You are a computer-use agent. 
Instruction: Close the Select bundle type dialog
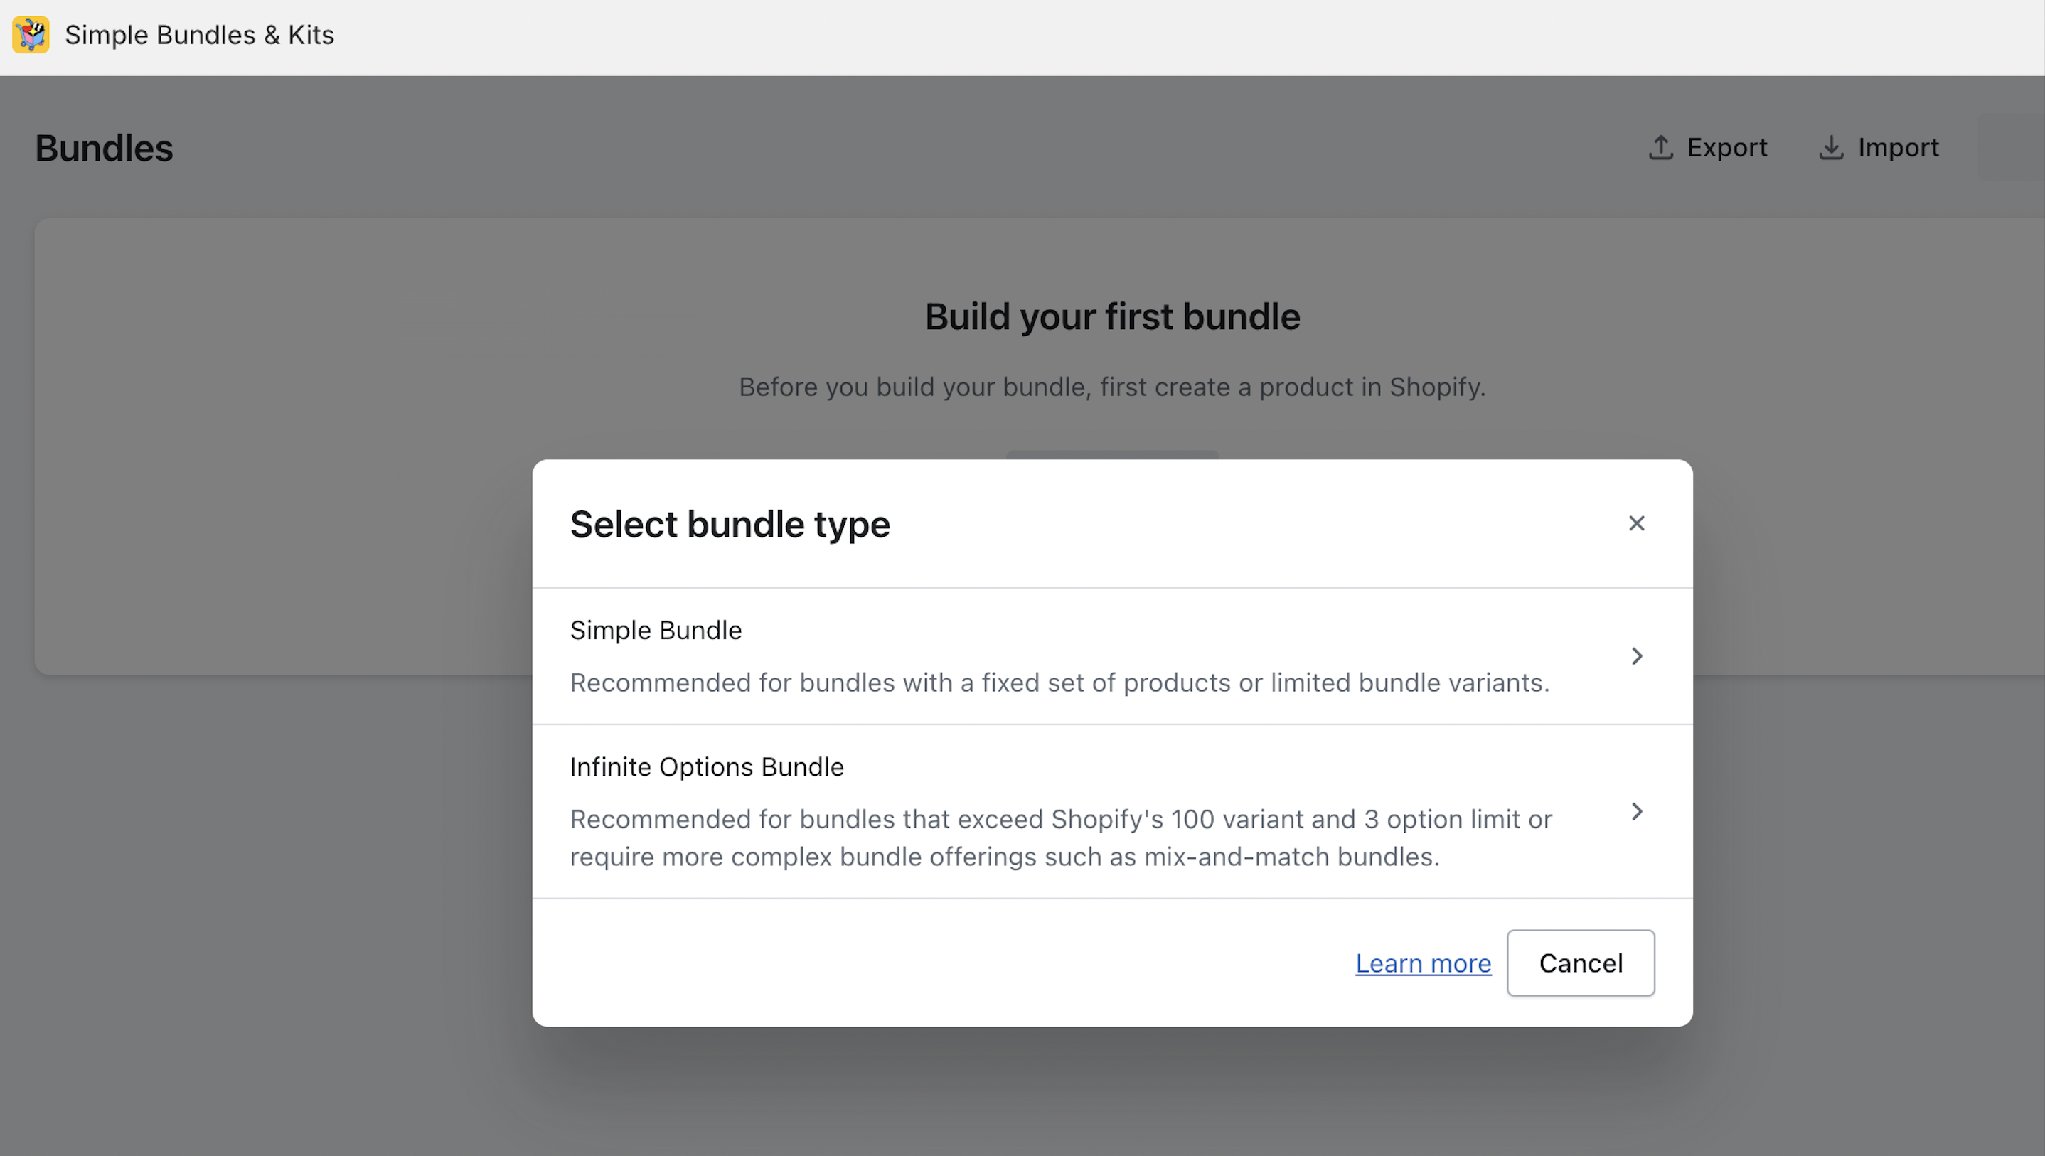coord(1637,523)
